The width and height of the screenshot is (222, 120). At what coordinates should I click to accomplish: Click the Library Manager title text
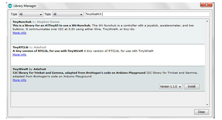coord(24,6)
